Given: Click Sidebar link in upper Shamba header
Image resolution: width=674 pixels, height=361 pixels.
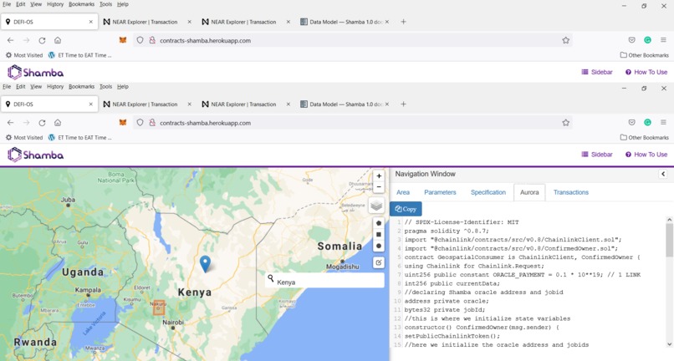Looking at the screenshot, I should (596, 72).
